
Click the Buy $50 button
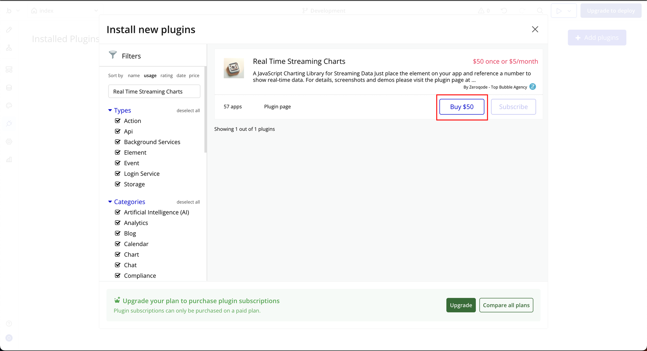coord(462,107)
